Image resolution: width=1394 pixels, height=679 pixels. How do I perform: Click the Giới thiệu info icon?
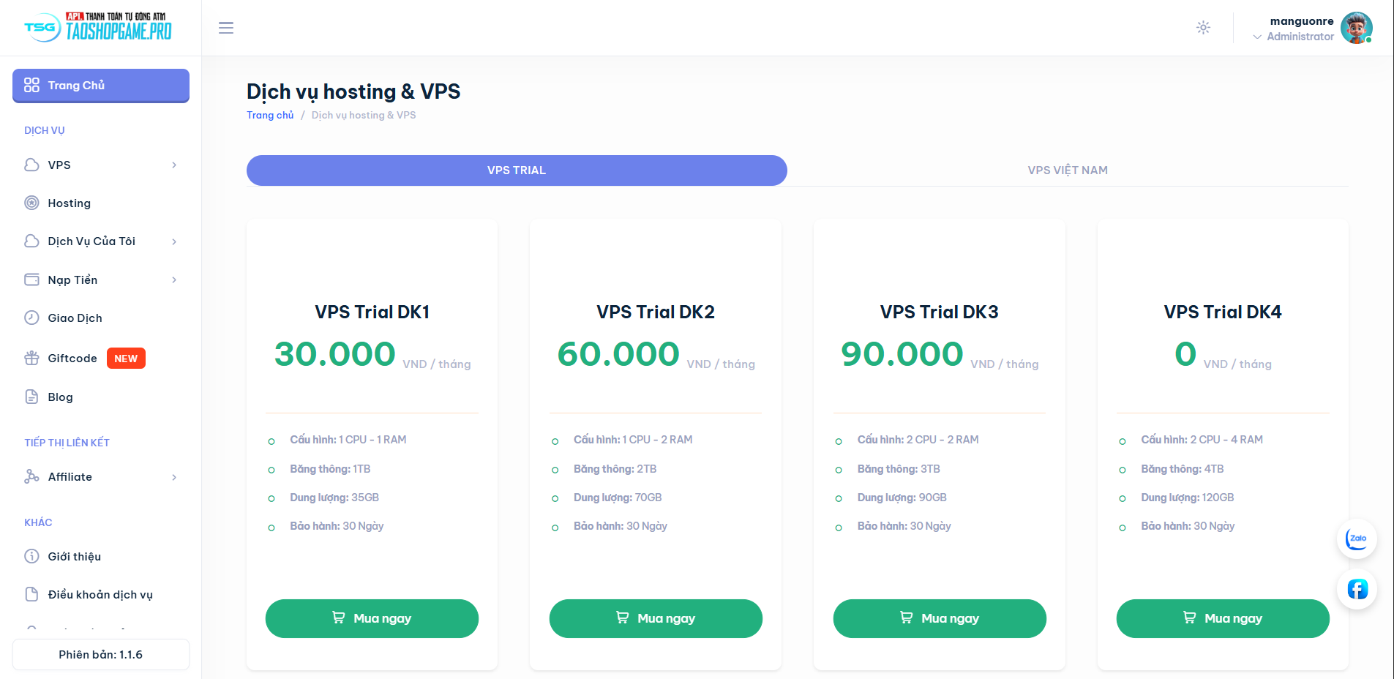31,556
